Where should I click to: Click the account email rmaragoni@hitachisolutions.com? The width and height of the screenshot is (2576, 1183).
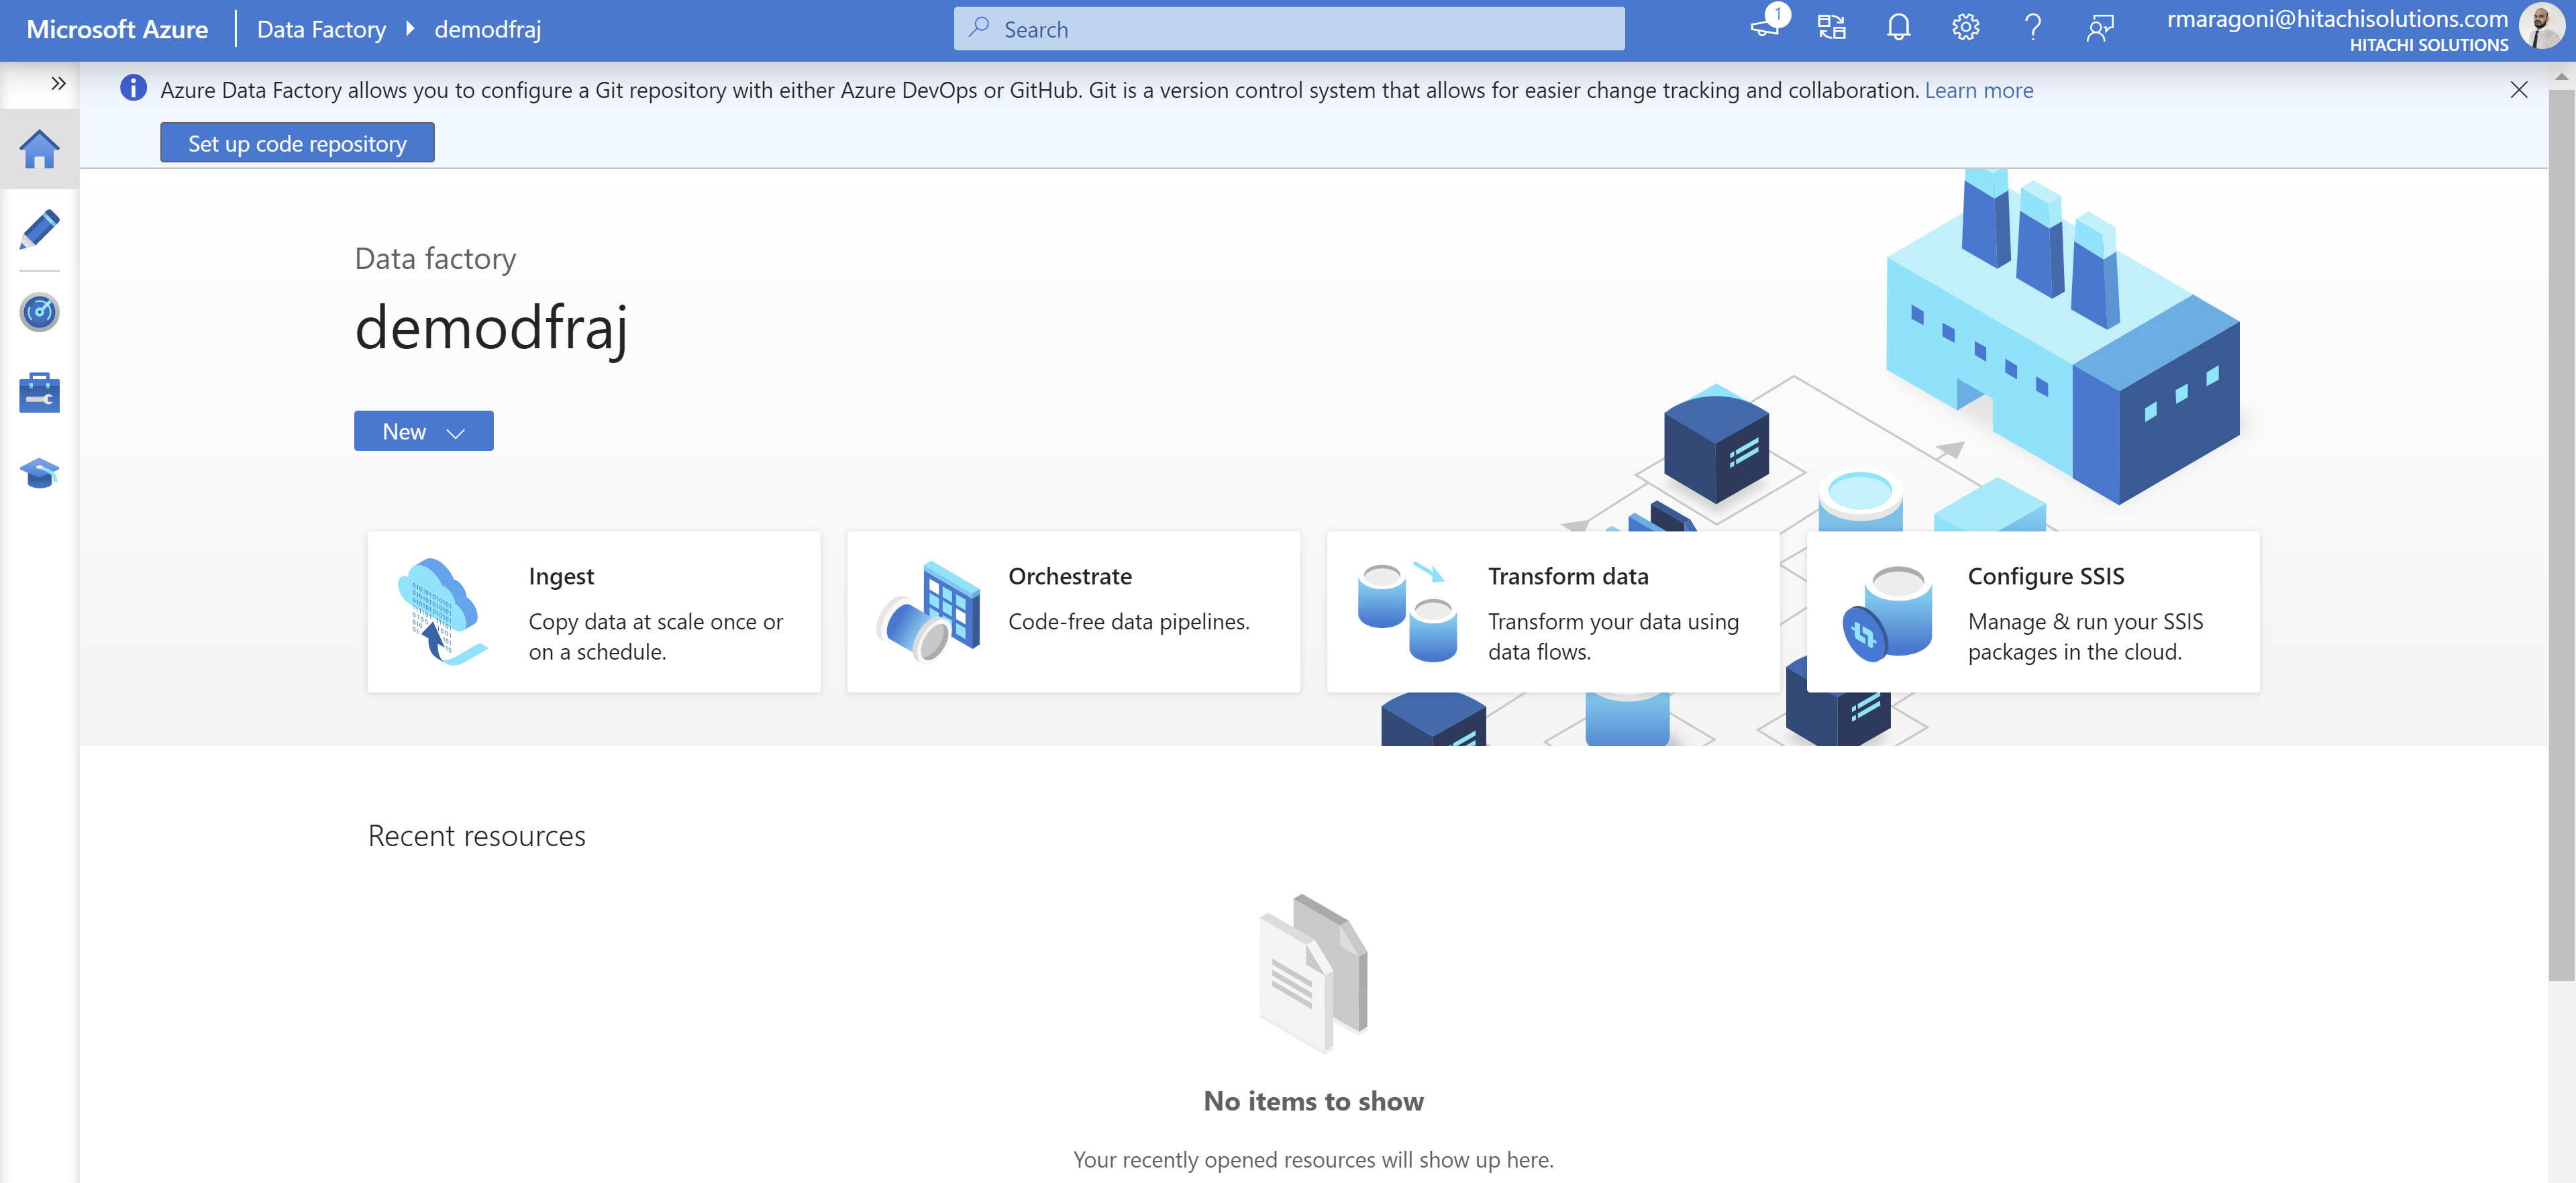point(2337,18)
